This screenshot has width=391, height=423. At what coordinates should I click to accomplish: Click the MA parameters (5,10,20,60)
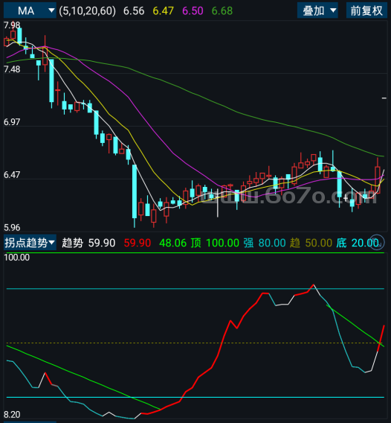pyautogui.click(x=87, y=10)
